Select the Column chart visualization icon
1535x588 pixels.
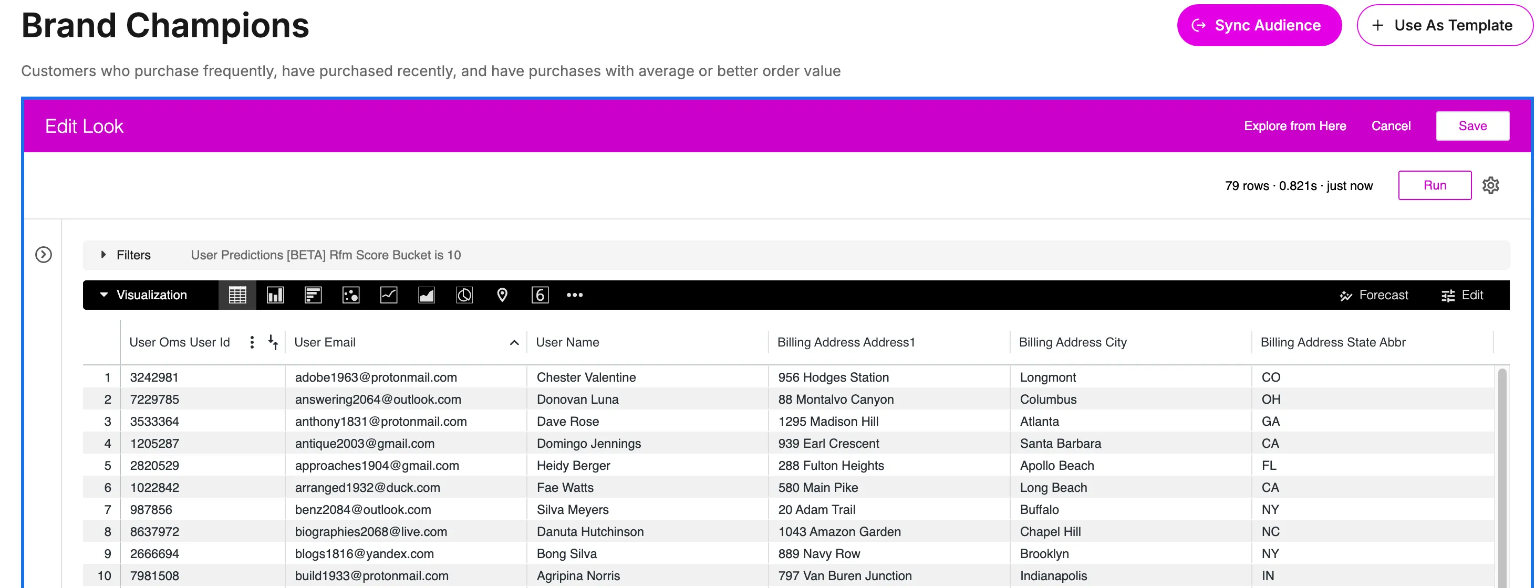[275, 295]
